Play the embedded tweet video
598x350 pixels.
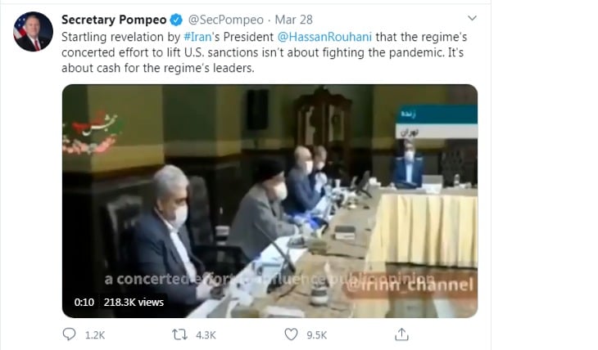[270, 201]
